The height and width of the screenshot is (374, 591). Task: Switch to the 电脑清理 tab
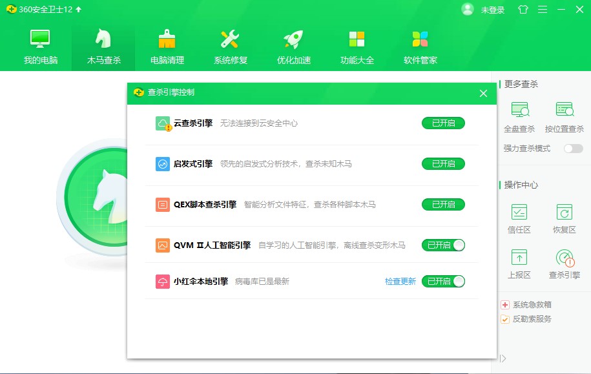pos(167,47)
